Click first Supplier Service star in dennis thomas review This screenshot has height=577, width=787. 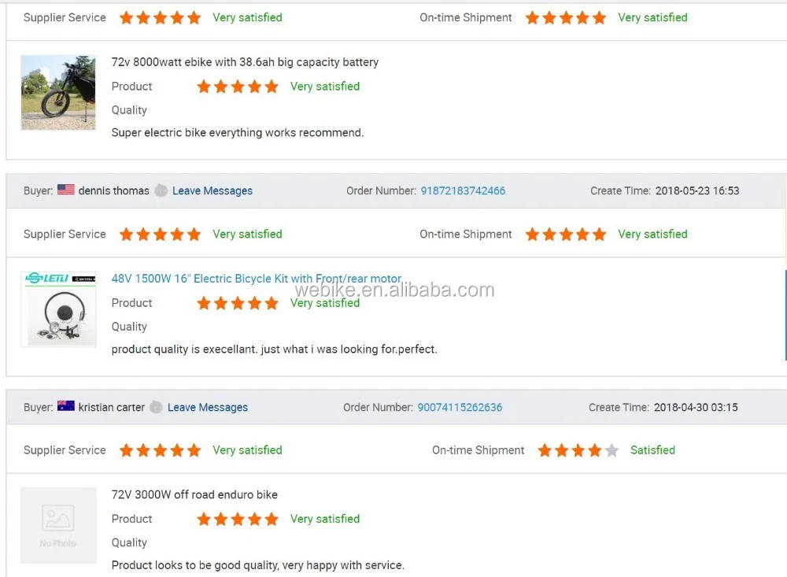pos(126,234)
